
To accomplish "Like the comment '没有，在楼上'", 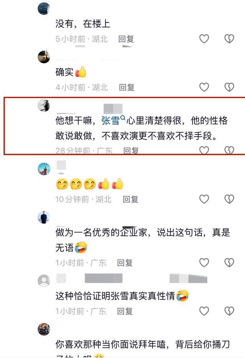I will coord(204,39).
